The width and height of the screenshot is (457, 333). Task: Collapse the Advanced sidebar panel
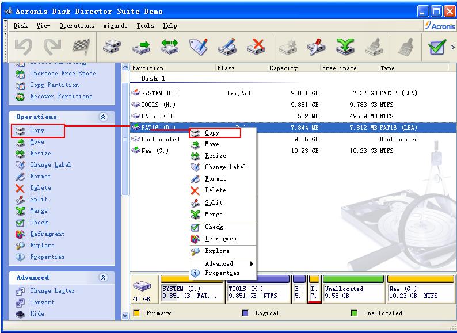103,277
